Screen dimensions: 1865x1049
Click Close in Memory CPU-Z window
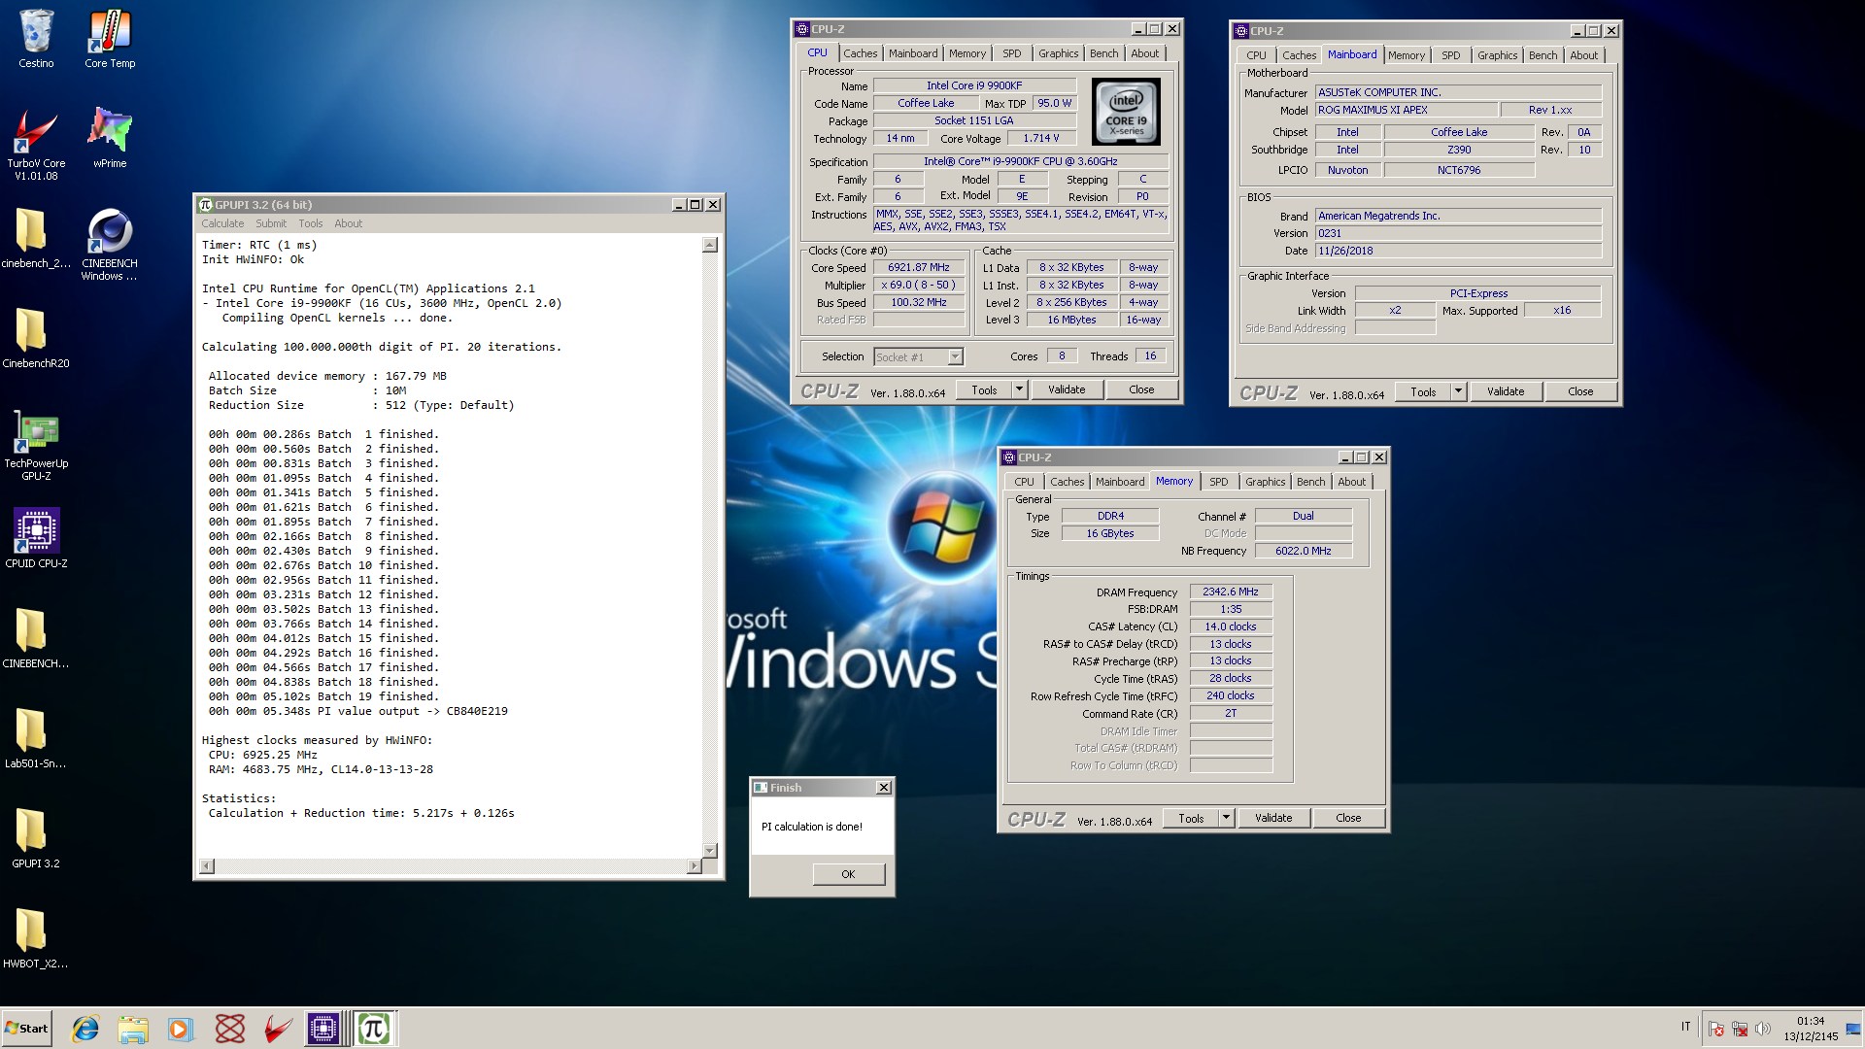point(1348,818)
